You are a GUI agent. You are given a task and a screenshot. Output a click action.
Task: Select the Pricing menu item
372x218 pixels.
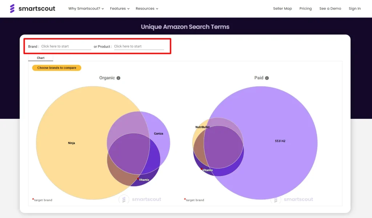(x=306, y=8)
